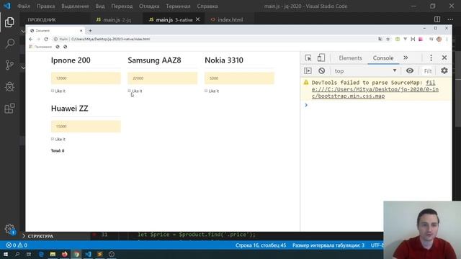Click the browser address bar URL

(x=110, y=39)
